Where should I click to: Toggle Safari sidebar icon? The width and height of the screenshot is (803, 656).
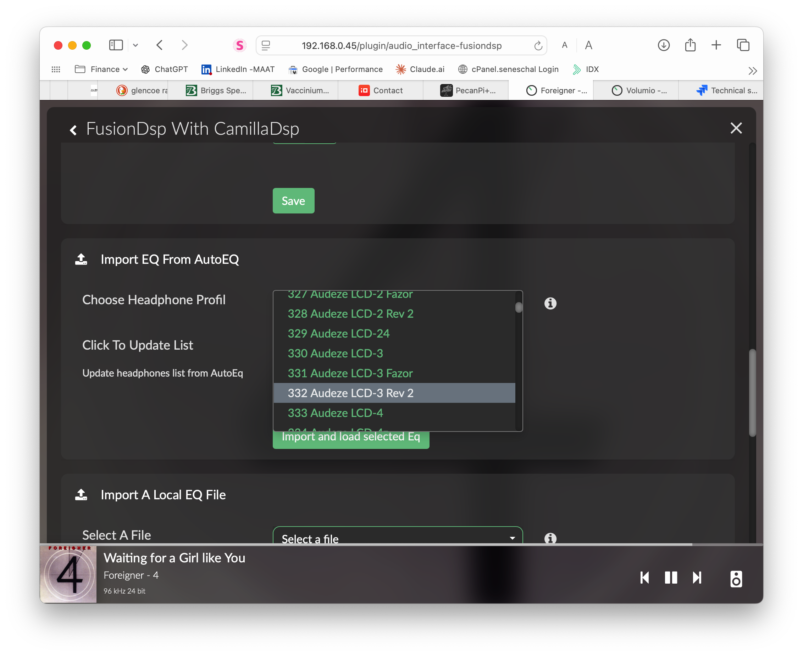click(x=116, y=45)
